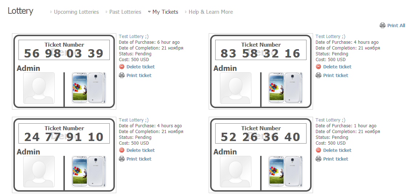Click the Print All printer icon
The height and width of the screenshot is (196, 417).
click(x=383, y=26)
